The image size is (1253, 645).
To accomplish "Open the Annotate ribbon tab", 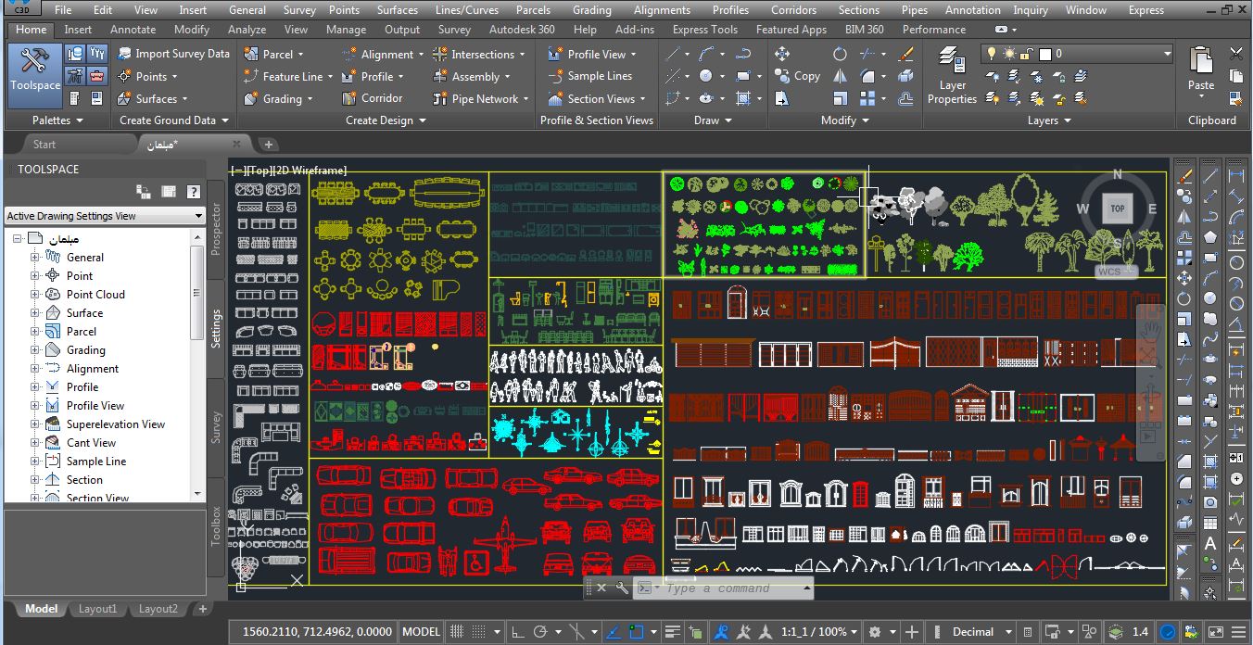I will pos(133,30).
